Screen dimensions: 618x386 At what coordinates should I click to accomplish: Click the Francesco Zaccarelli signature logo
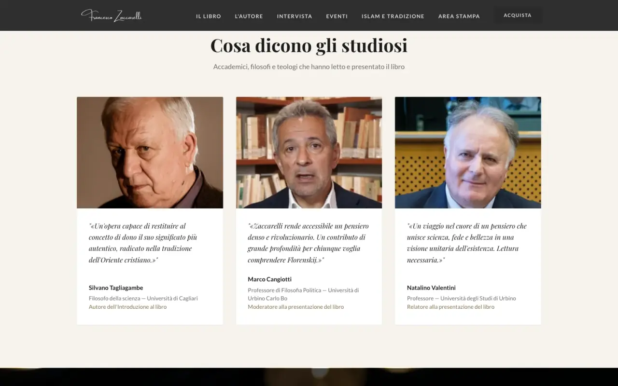[x=112, y=15]
